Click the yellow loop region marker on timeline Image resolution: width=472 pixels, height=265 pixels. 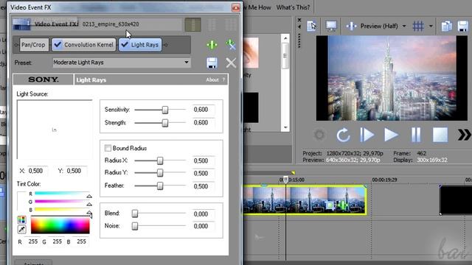pyautogui.click(x=293, y=173)
